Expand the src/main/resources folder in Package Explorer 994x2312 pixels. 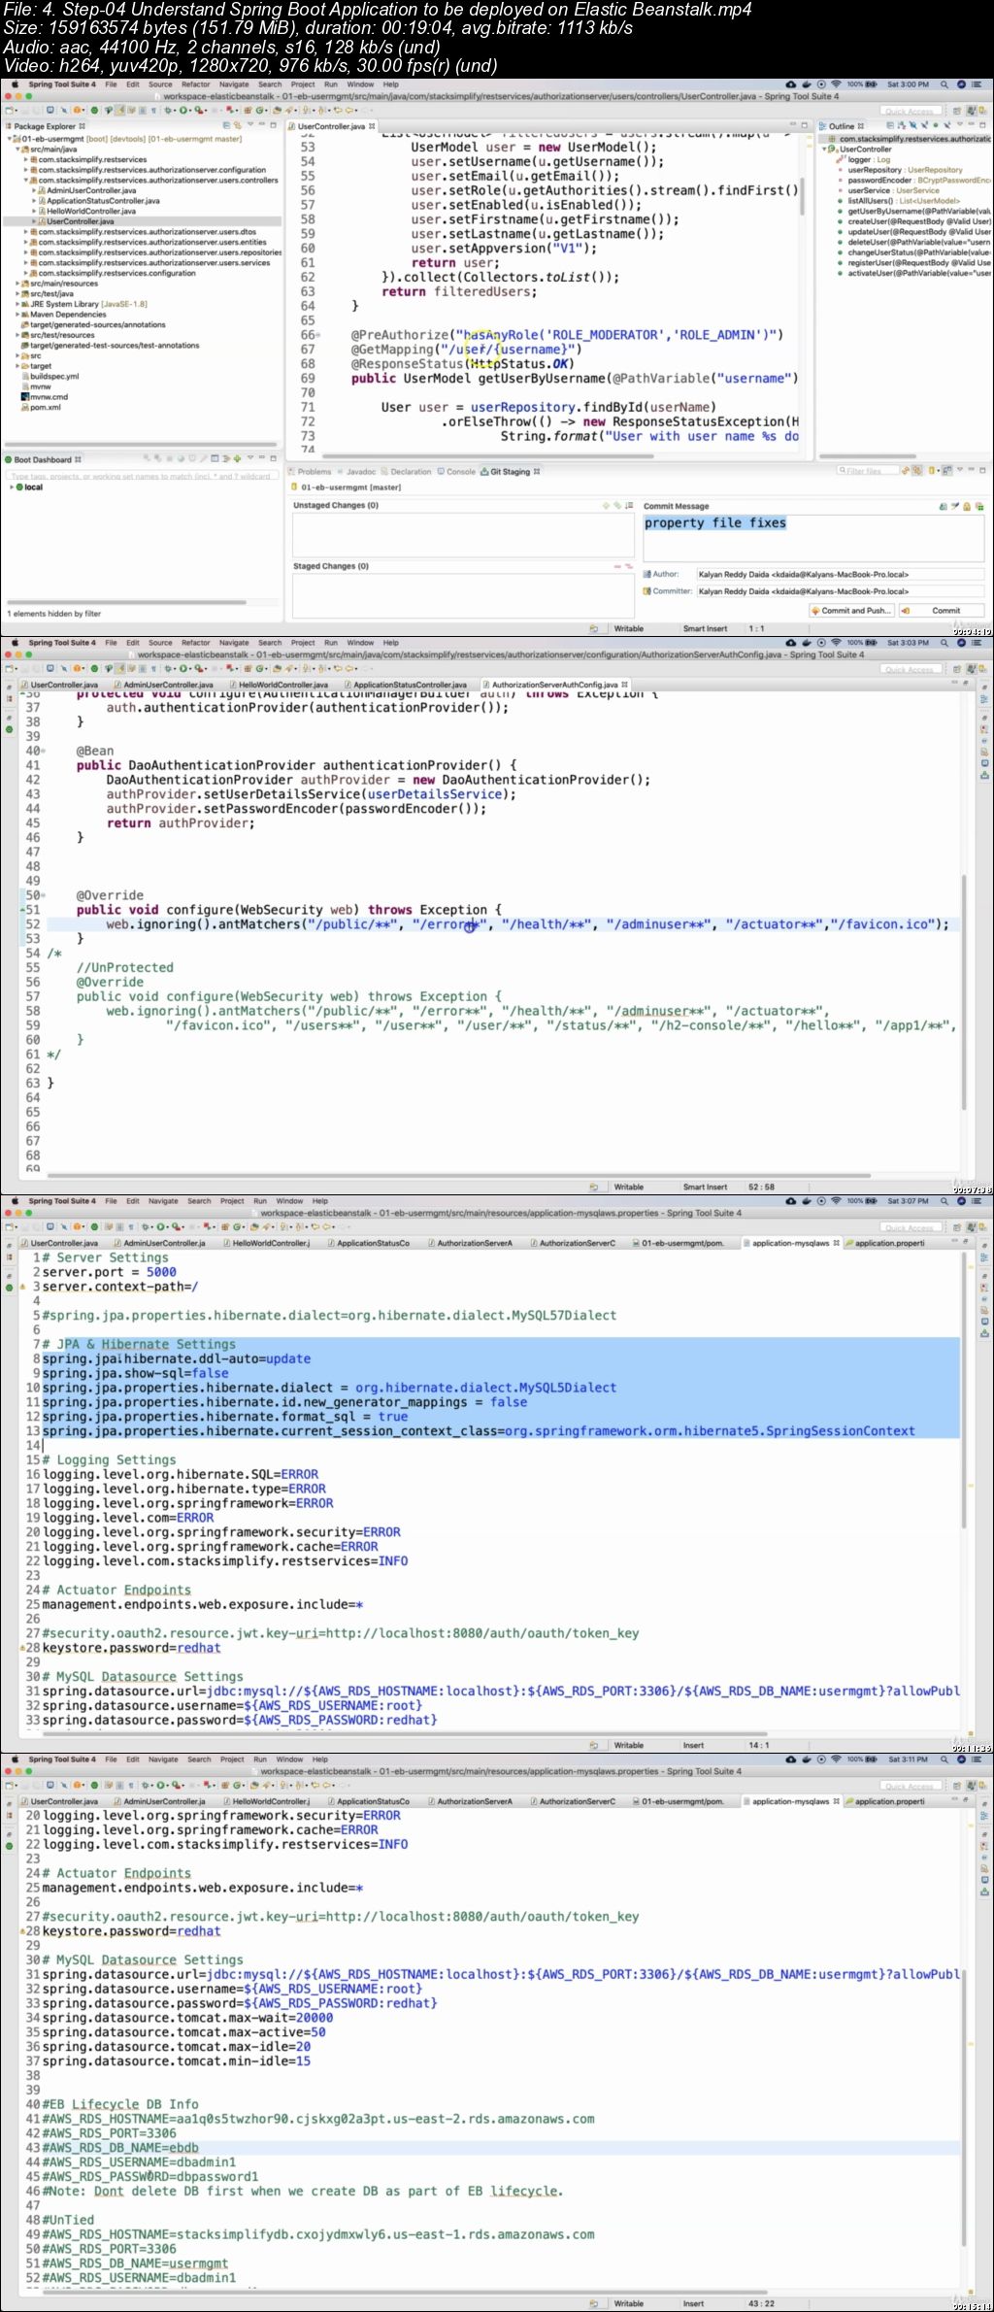click(18, 284)
